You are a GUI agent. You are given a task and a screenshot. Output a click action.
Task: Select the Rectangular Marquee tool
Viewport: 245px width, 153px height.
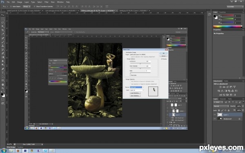tap(3, 19)
